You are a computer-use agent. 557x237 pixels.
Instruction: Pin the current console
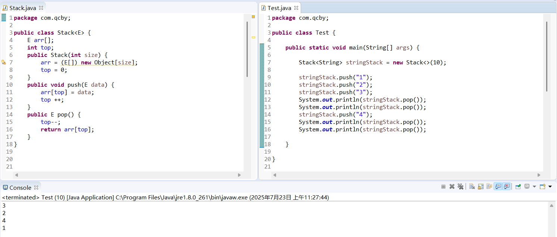[518, 186]
